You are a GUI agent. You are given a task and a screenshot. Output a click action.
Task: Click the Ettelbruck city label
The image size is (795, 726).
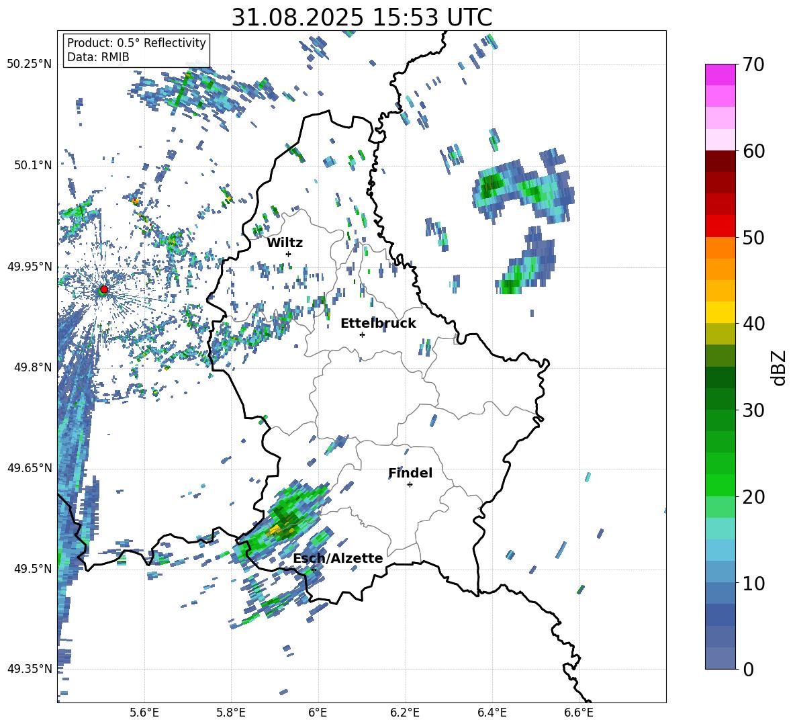pyautogui.click(x=378, y=324)
